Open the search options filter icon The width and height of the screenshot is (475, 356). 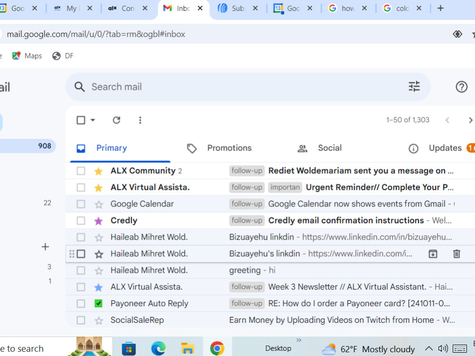[414, 86]
